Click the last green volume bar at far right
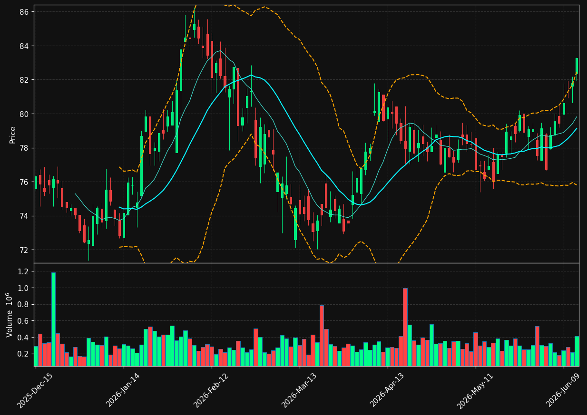Viewport: 587px width, 415px height. click(x=577, y=351)
